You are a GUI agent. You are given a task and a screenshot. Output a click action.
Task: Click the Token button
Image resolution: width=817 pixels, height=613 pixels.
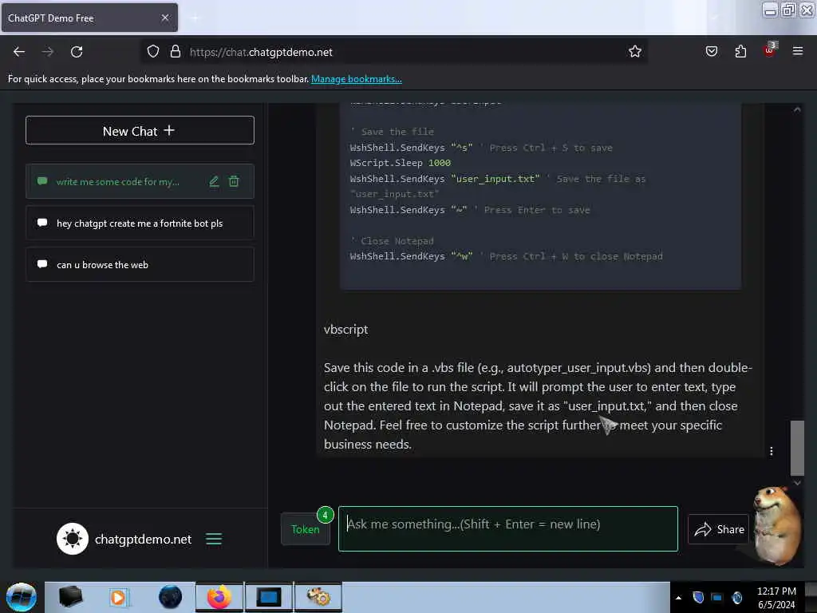306,529
